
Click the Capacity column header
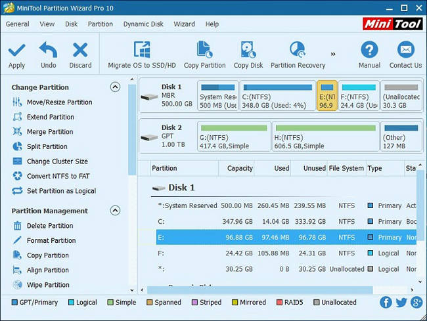(x=240, y=169)
